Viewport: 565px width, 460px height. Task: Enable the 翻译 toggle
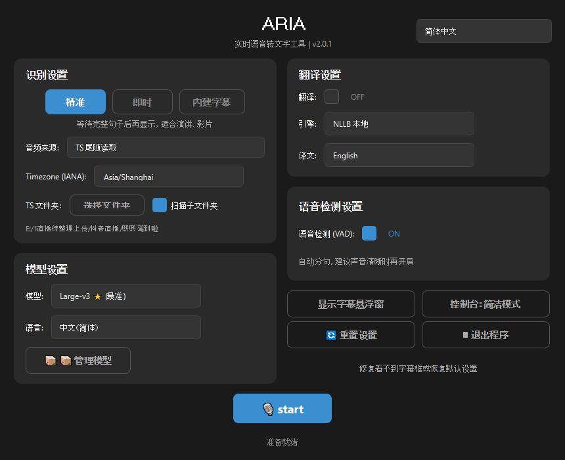point(332,97)
